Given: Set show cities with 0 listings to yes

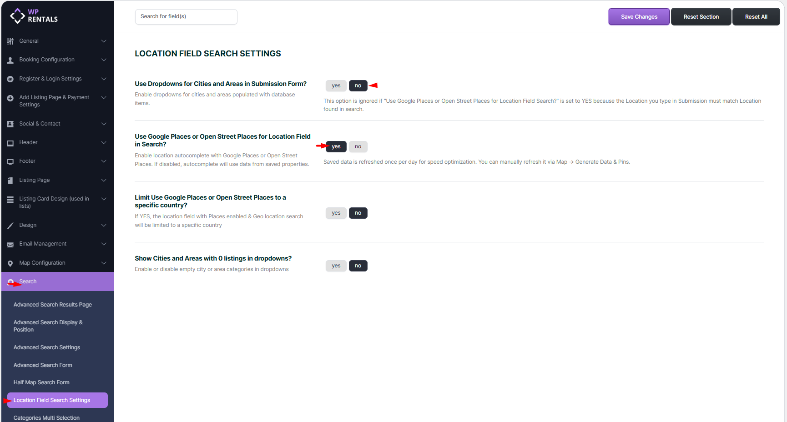Looking at the screenshot, I should coord(336,266).
